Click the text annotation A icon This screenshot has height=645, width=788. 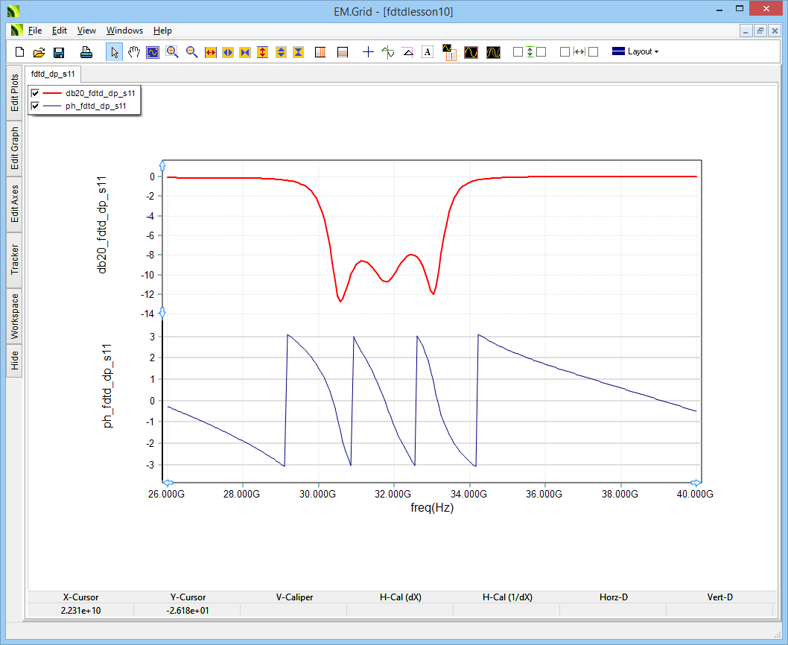(x=428, y=52)
